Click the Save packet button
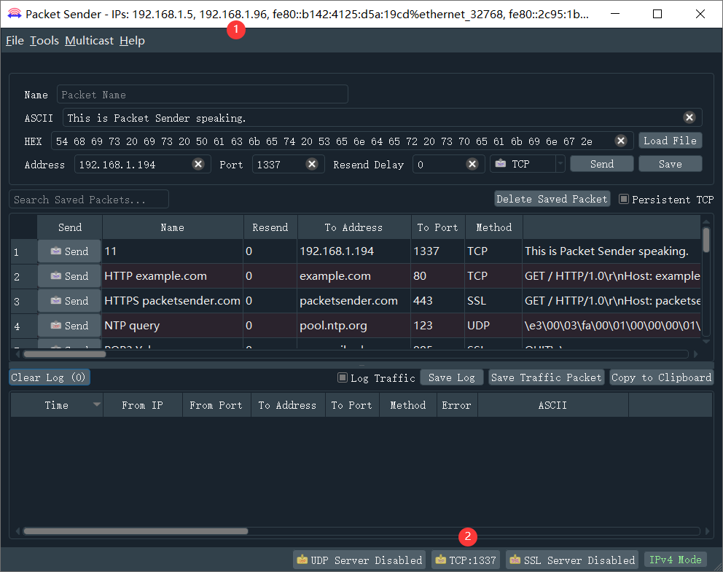The height and width of the screenshot is (572, 723). tap(670, 164)
